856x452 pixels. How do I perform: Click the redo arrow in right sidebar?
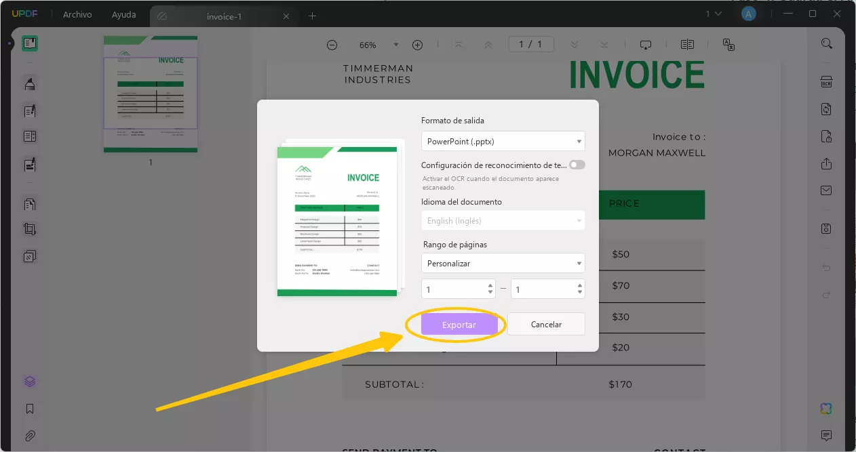pos(826,294)
